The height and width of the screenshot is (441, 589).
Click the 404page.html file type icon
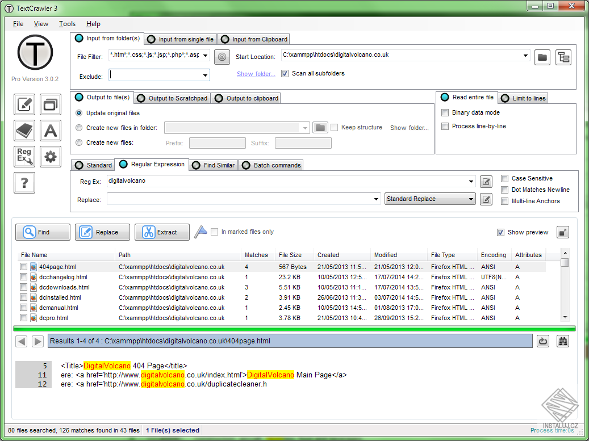[34, 267]
